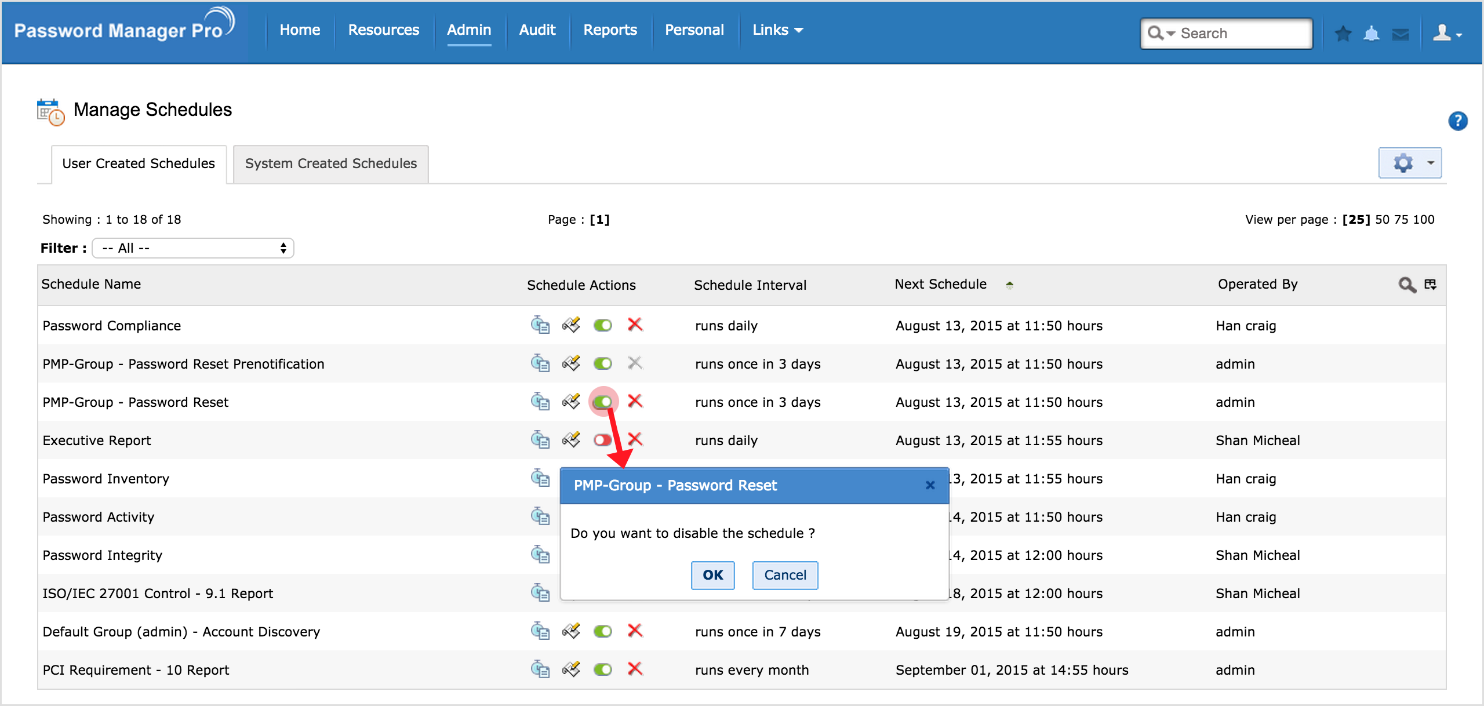Open the column chooser icon in the table header

[1430, 284]
